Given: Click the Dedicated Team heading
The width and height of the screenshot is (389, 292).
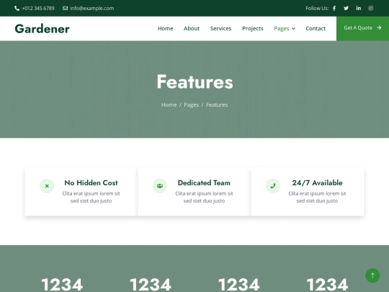Looking at the screenshot, I should [x=204, y=182].
